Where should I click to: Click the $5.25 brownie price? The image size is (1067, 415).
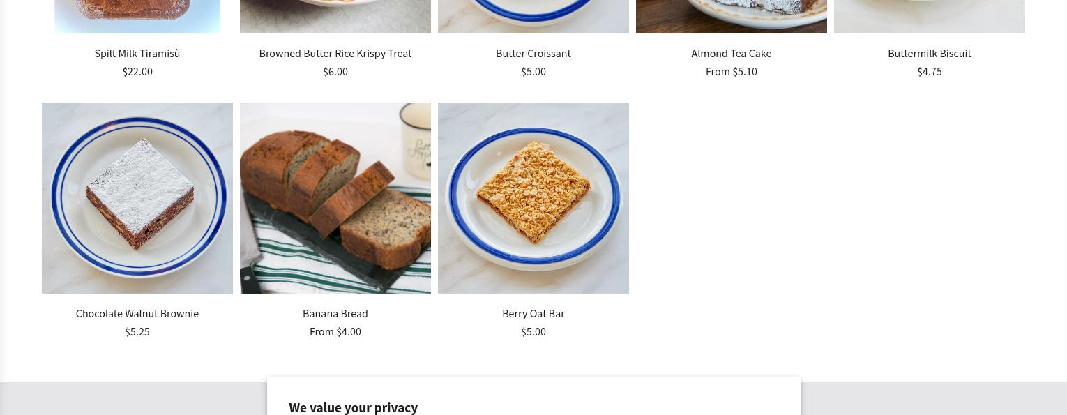137,332
